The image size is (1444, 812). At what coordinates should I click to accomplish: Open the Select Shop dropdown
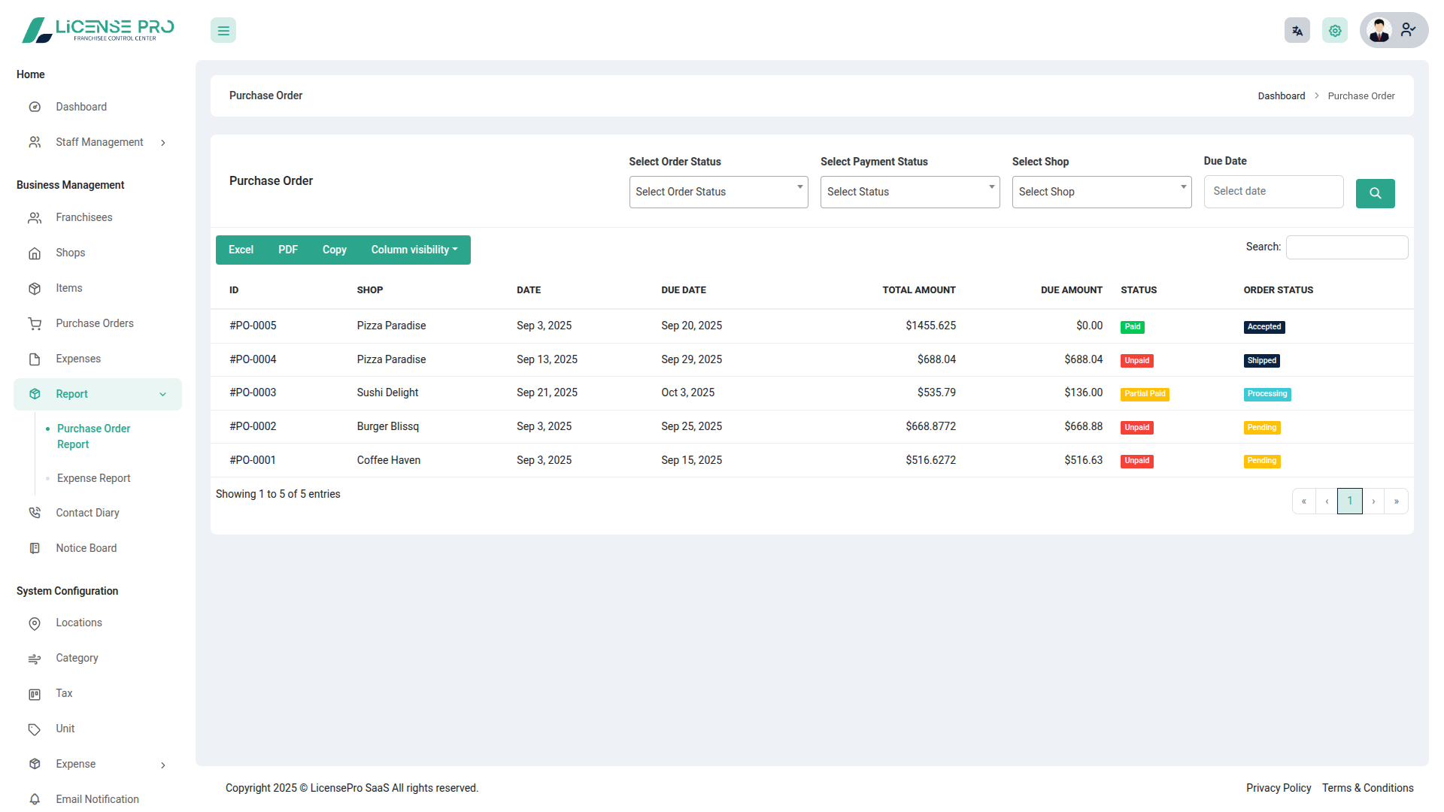(1101, 192)
